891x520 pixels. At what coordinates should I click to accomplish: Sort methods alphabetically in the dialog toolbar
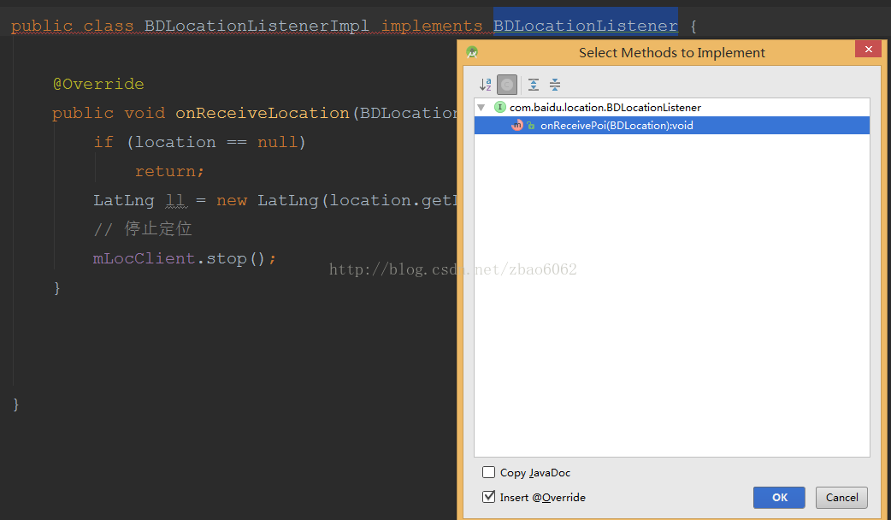pyautogui.click(x=486, y=85)
